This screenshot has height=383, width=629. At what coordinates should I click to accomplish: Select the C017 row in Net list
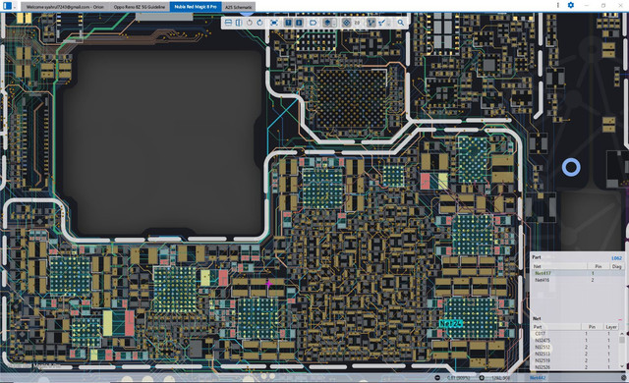point(576,334)
